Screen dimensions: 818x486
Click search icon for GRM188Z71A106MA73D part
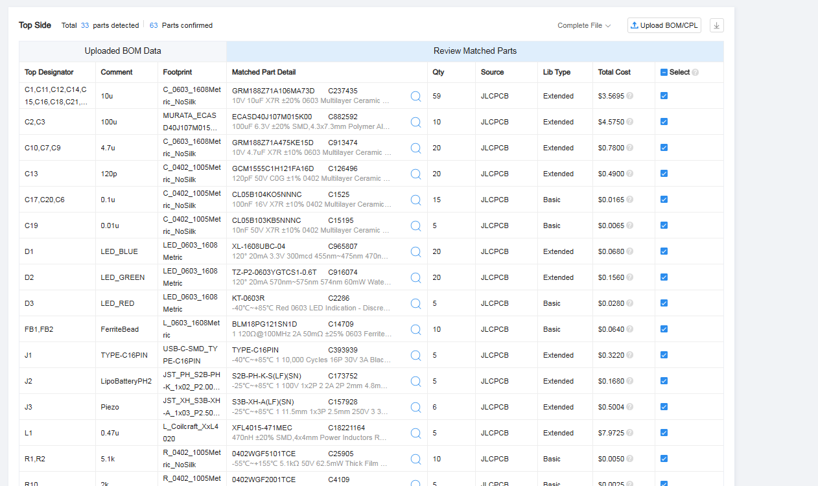pos(415,96)
